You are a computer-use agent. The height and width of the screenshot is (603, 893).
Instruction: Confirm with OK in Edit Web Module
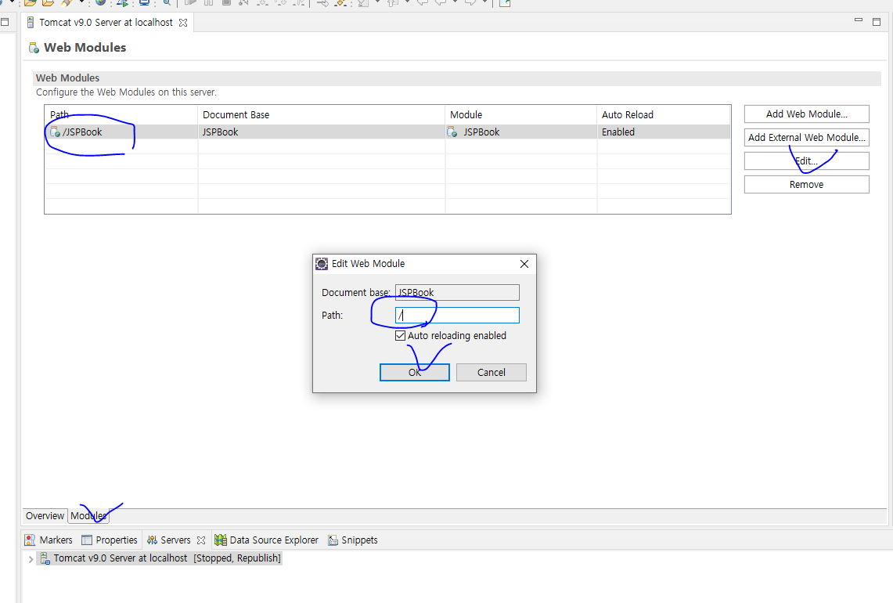click(x=415, y=372)
